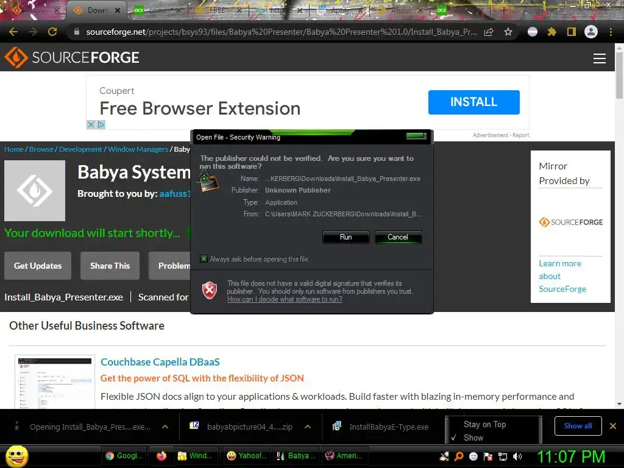624x468 pixels.
Task: Click the SourceForge mirror logo in the sidebar
Action: tap(570, 222)
